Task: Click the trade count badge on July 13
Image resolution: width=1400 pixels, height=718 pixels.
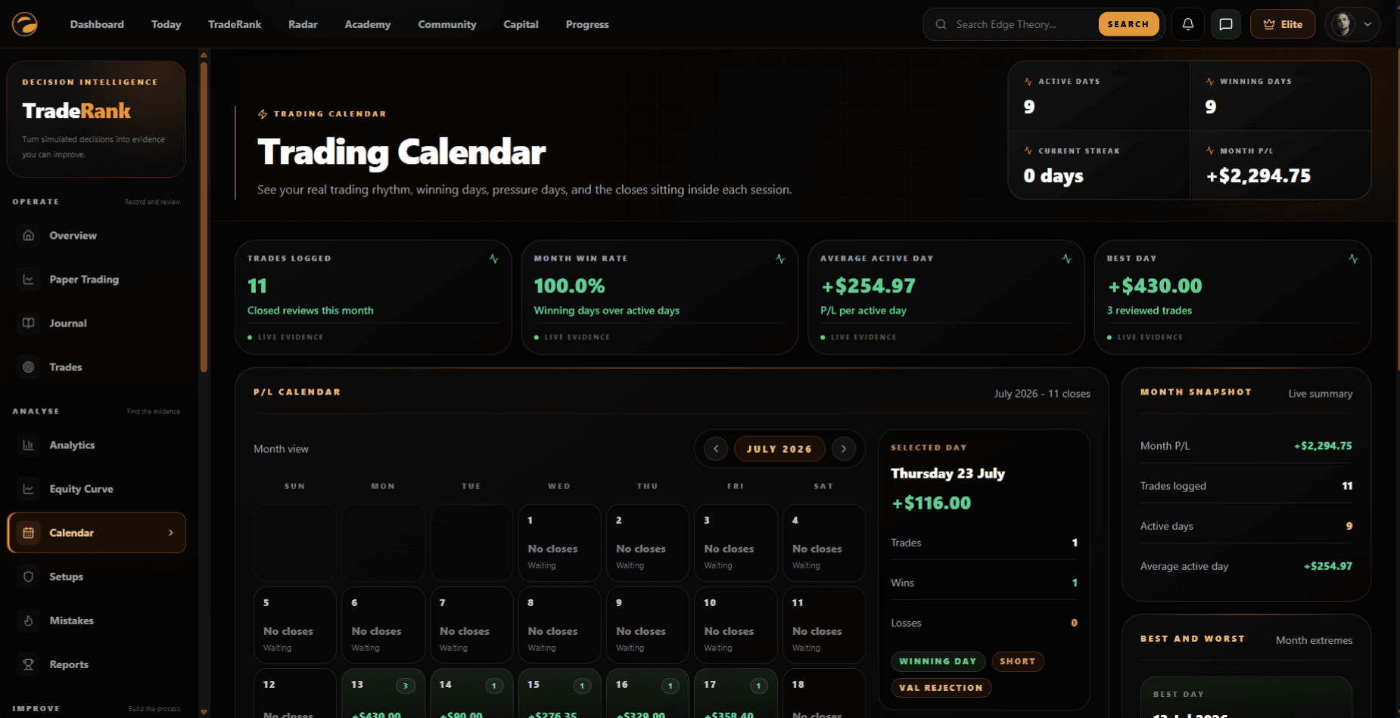Action: pos(406,686)
